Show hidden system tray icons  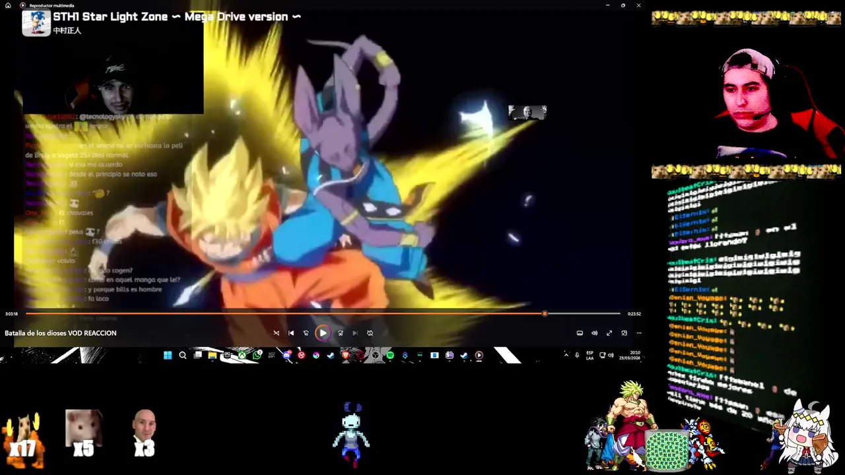click(566, 355)
